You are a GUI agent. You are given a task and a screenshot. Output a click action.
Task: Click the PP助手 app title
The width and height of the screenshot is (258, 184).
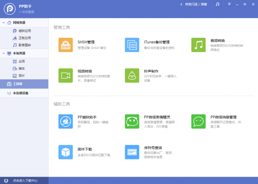pos(25,6)
